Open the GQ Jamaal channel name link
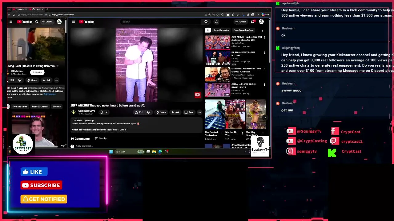This screenshot has height=221, width=394. (x=17, y=71)
